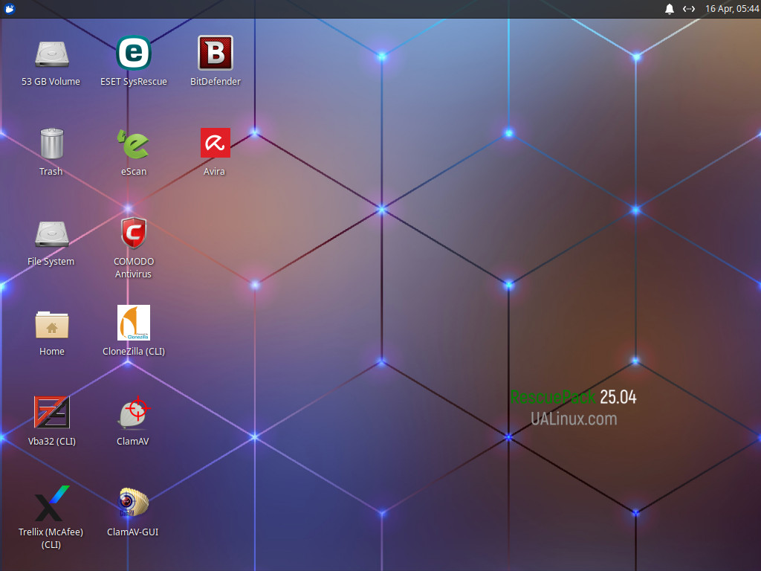Screen dimensions: 761x571
Task: Launch COMODO Antivirus shield icon
Action: [134, 233]
